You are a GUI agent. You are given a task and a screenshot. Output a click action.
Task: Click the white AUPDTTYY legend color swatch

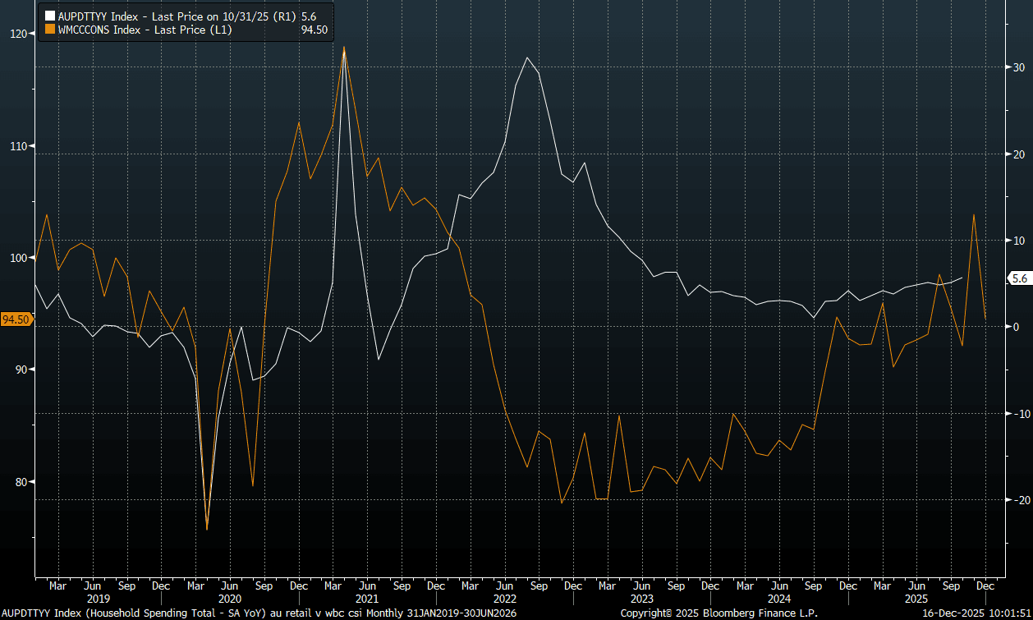(49, 16)
